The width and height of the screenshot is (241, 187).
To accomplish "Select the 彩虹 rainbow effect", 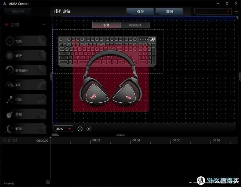I will 26,85.
